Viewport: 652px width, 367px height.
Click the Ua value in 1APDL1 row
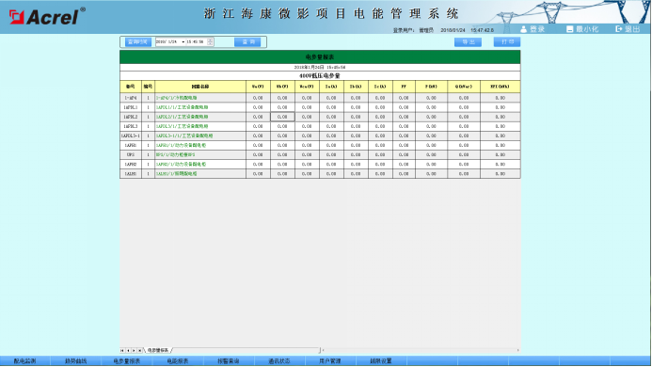click(x=258, y=107)
